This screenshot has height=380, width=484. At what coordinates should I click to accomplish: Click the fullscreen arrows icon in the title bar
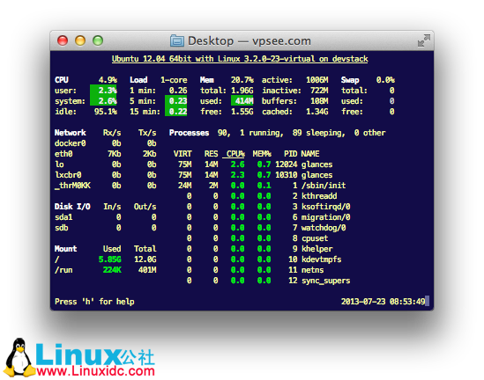(x=423, y=40)
